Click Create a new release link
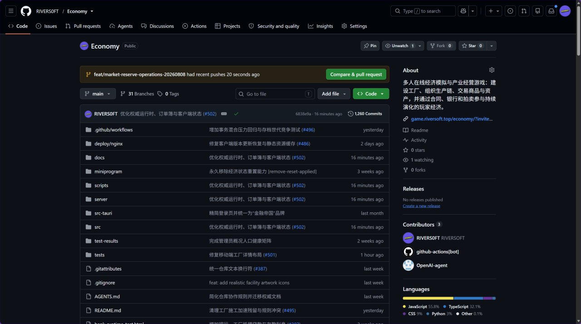Image resolution: width=581 pixels, height=324 pixels. (x=421, y=206)
